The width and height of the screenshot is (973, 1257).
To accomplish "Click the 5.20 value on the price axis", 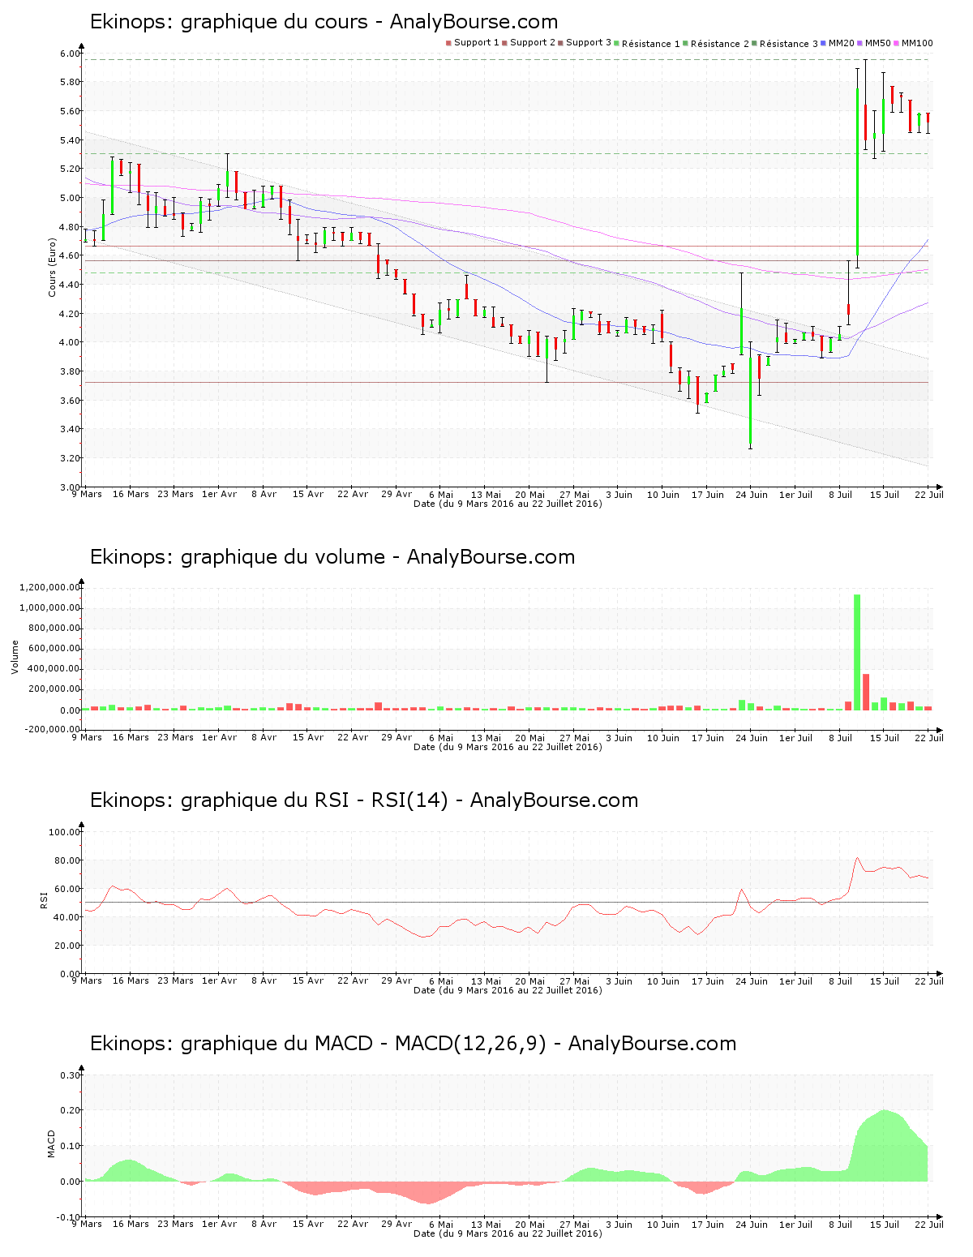I will (x=70, y=169).
